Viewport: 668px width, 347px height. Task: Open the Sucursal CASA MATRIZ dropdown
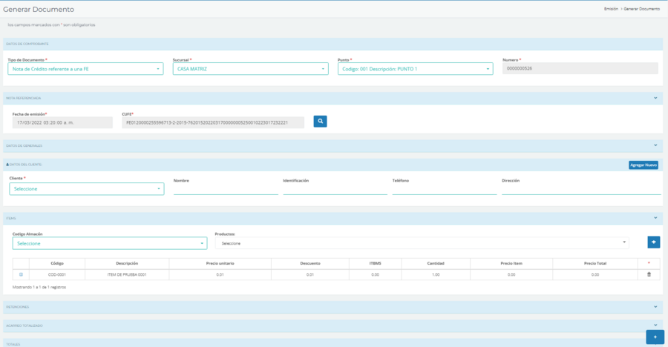point(251,69)
